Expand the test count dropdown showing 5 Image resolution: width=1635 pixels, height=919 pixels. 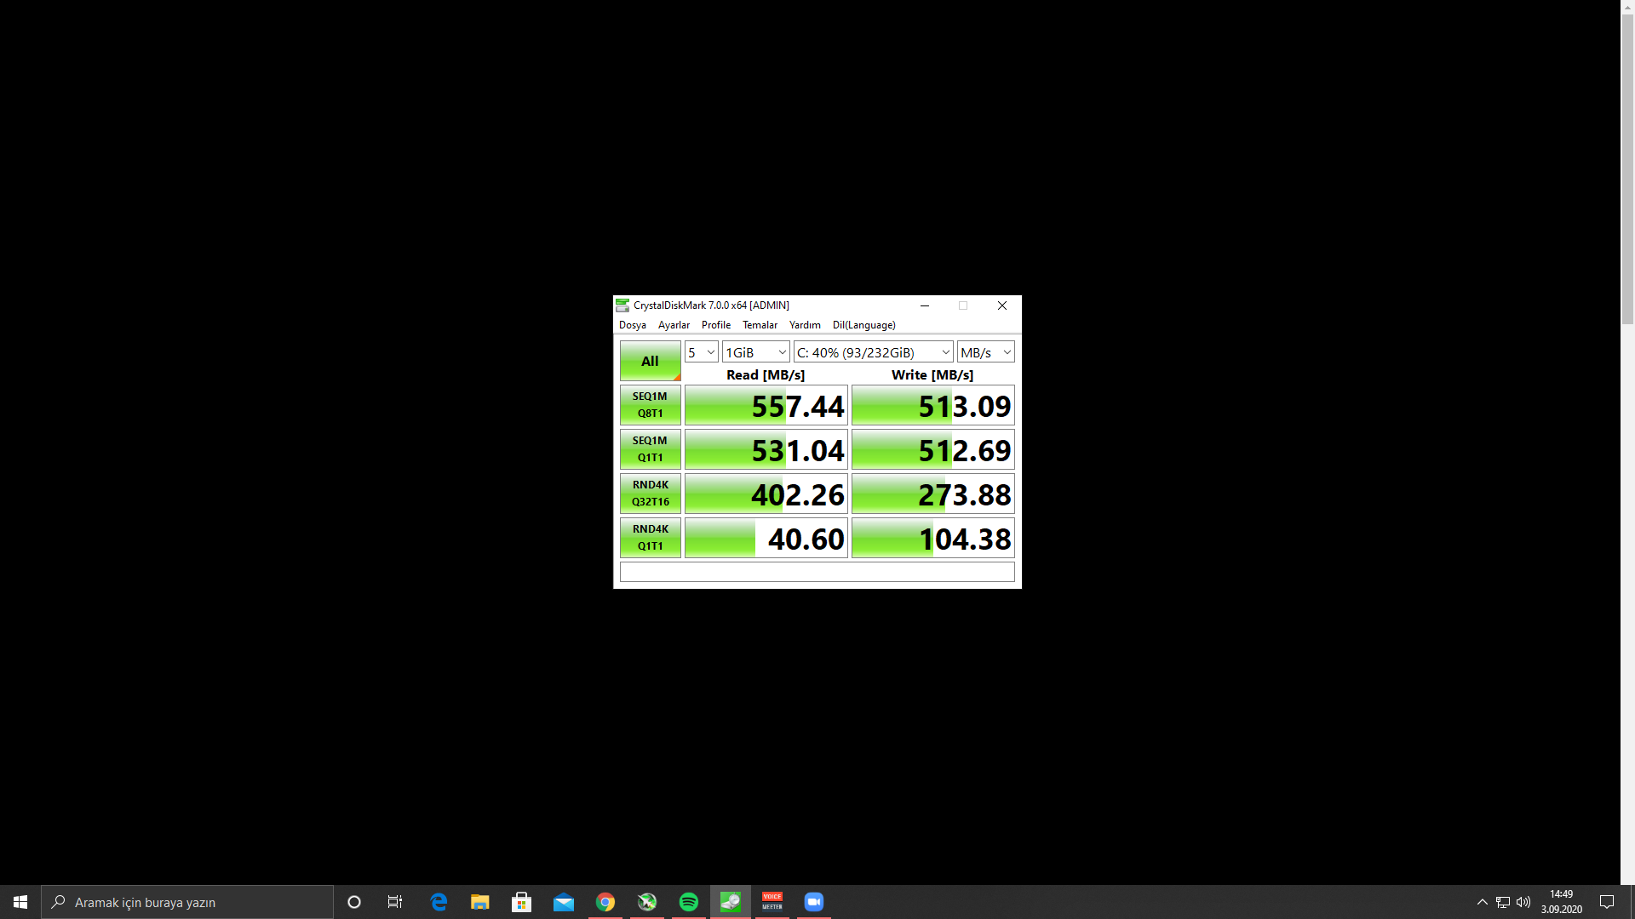[702, 352]
